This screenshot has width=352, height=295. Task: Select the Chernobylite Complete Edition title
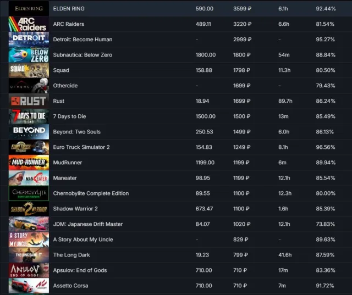point(91,193)
